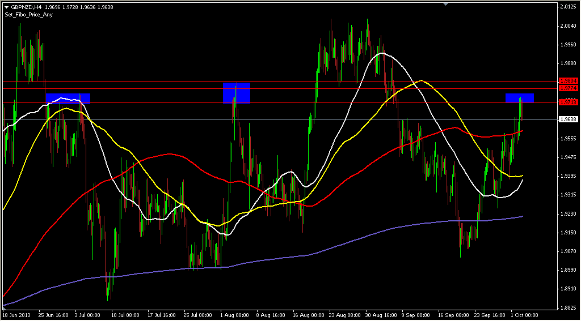581x321 pixels.
Task: Click the 2.0125 value on price scale
Action: [568, 7]
